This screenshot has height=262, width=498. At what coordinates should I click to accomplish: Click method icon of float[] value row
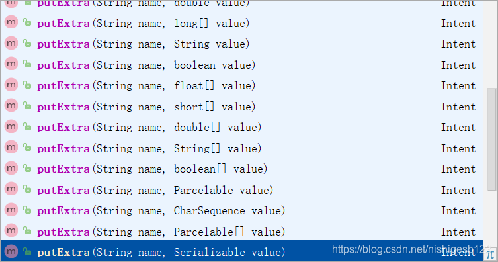[11, 85]
